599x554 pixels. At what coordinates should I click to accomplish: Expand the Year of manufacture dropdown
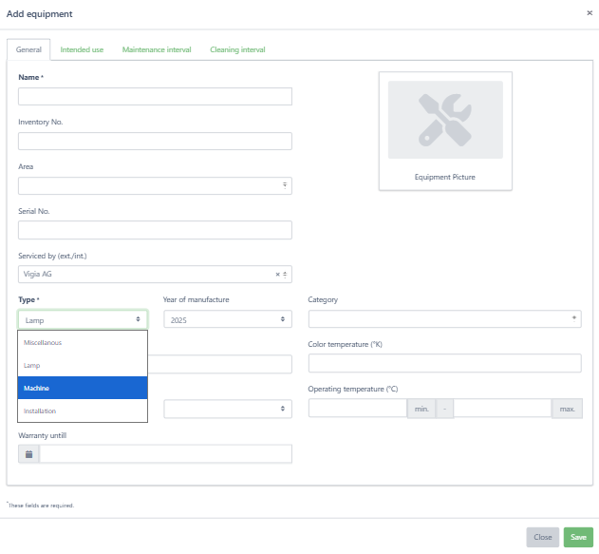[x=227, y=320]
